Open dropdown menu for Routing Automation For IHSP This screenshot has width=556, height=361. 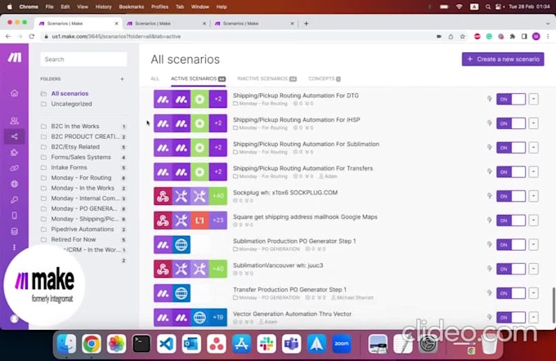tap(533, 123)
